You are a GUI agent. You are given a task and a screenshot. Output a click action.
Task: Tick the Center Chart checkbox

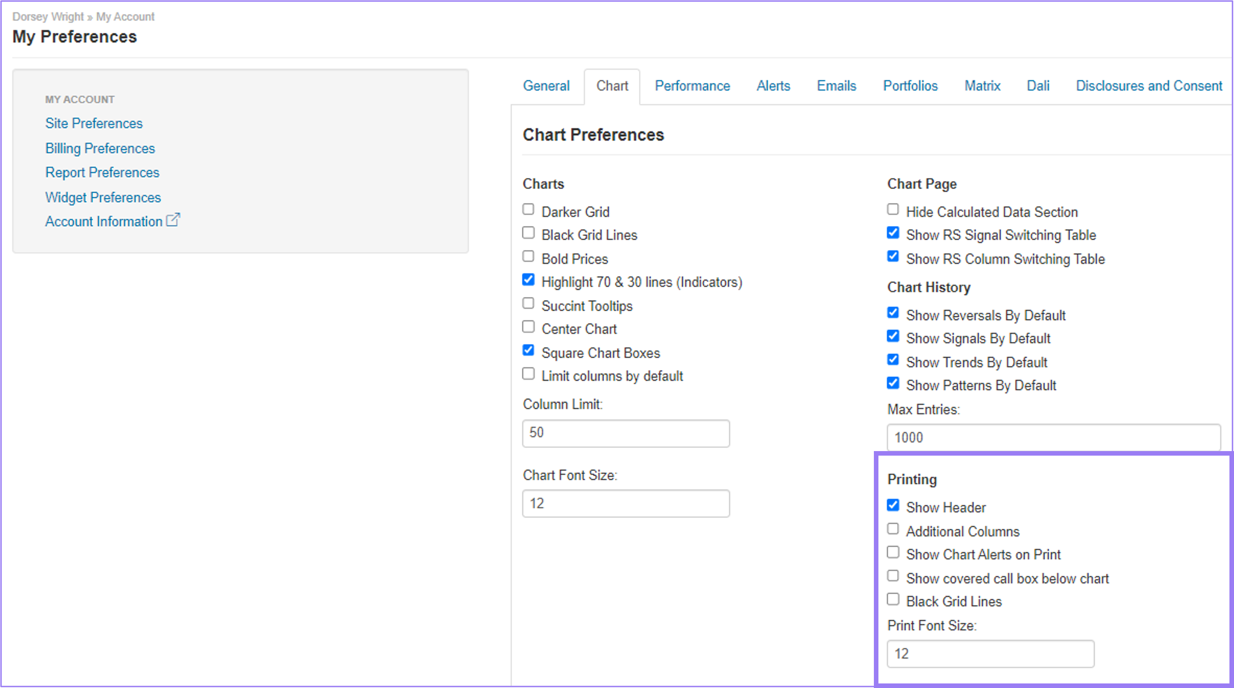point(528,327)
